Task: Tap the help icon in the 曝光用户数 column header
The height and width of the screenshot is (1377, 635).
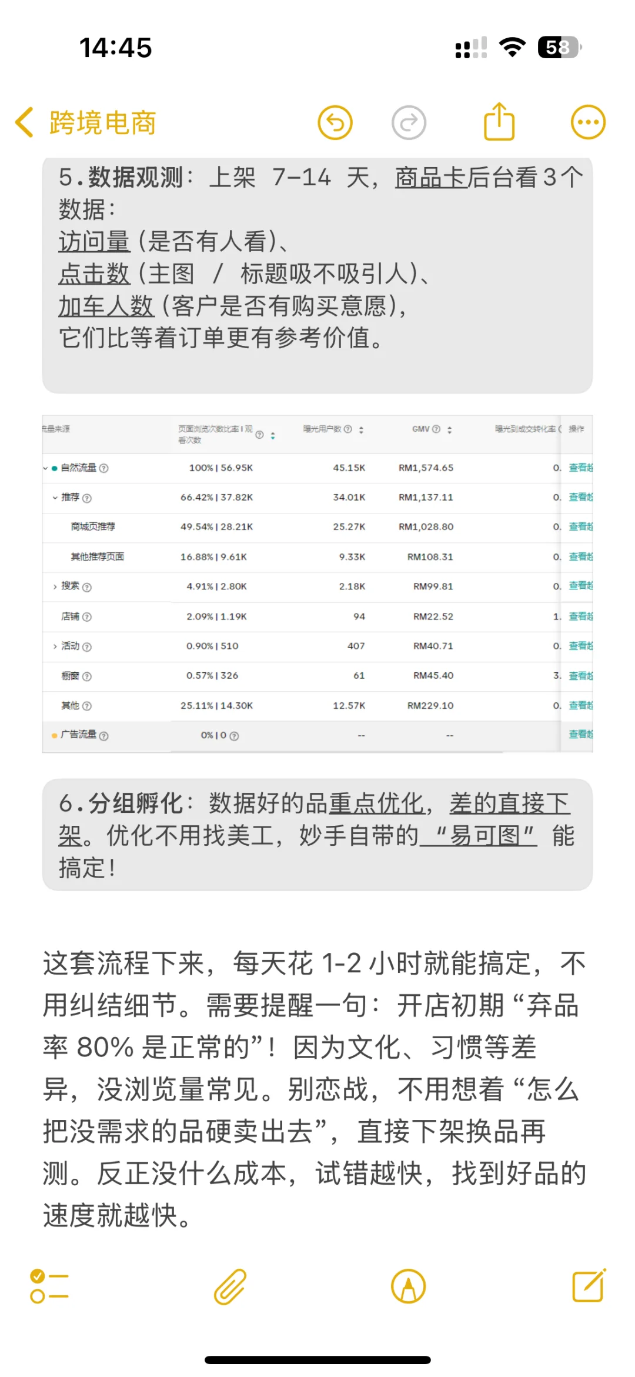Action: pyautogui.click(x=348, y=429)
